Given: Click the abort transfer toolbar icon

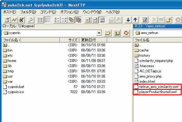Looking at the screenshot, I should [178, 20].
